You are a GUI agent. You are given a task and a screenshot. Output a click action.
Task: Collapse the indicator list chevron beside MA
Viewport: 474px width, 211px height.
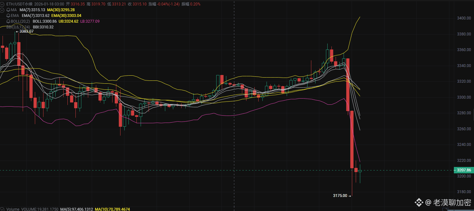(x=3, y=10)
